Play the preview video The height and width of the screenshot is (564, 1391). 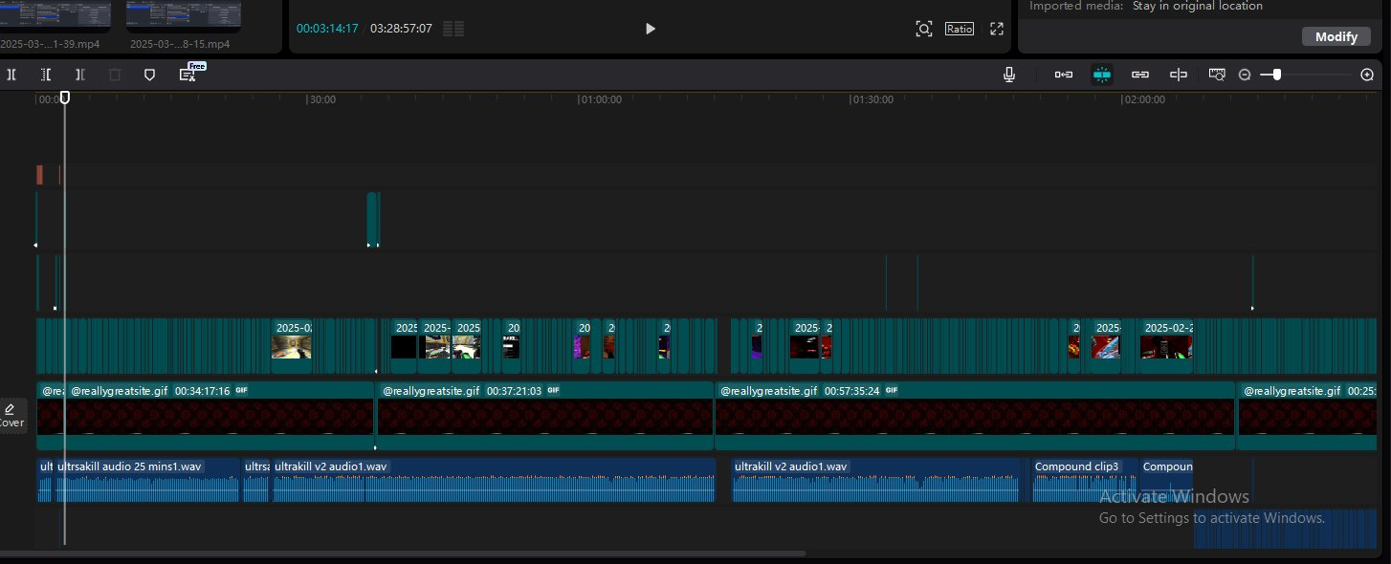tap(651, 29)
